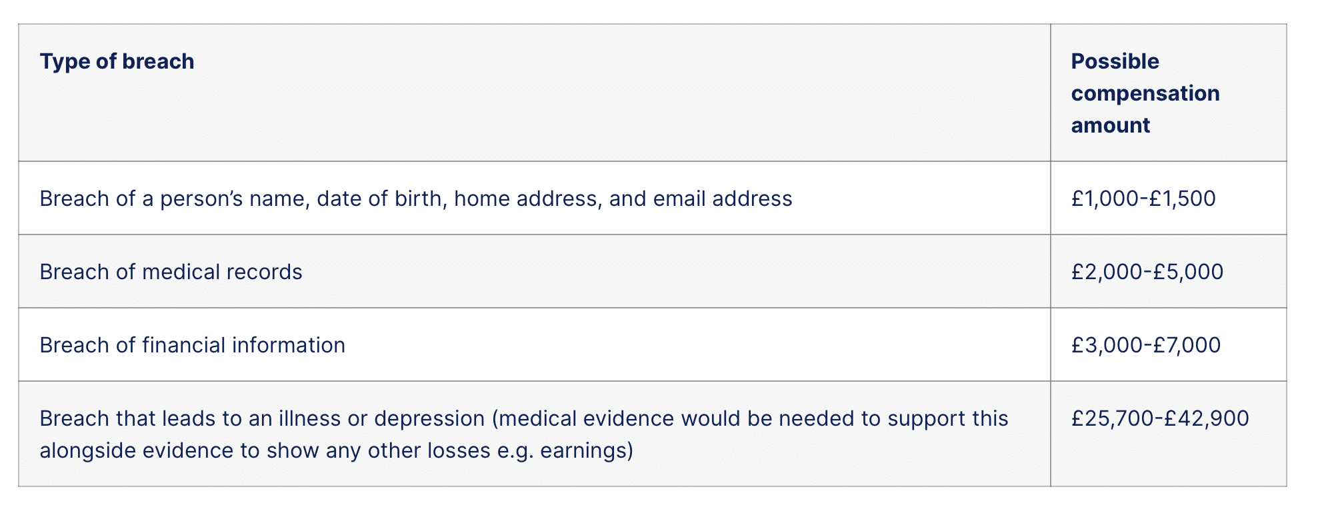
Task: Click the 'Type of breach' column header
Action: tap(117, 61)
